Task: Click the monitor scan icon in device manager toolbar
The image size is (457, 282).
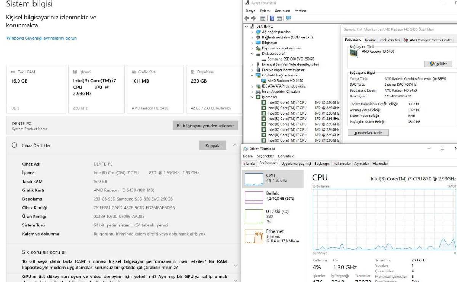Action: tap(289, 18)
